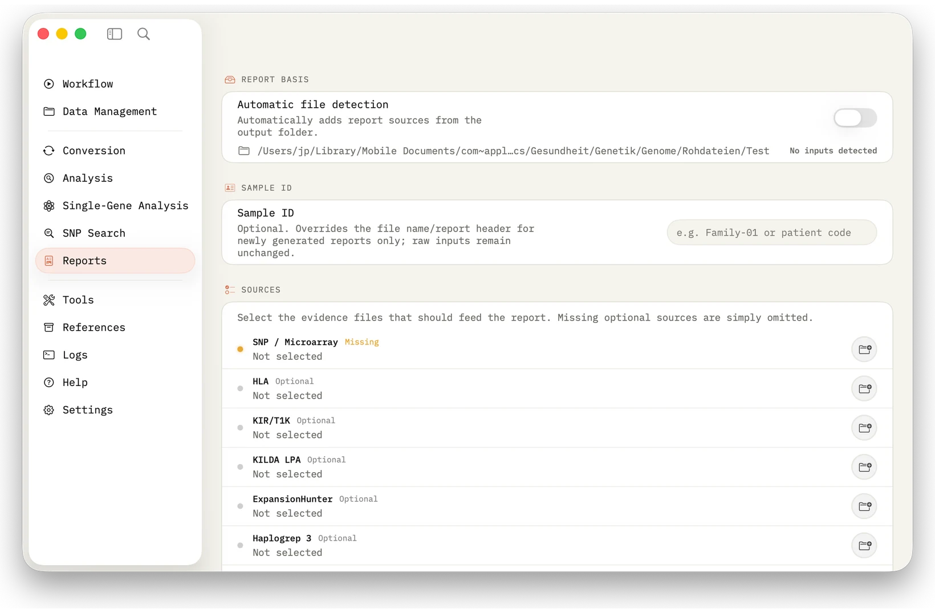
Task: Choose file for KILDA LPA source
Action: pyautogui.click(x=864, y=467)
